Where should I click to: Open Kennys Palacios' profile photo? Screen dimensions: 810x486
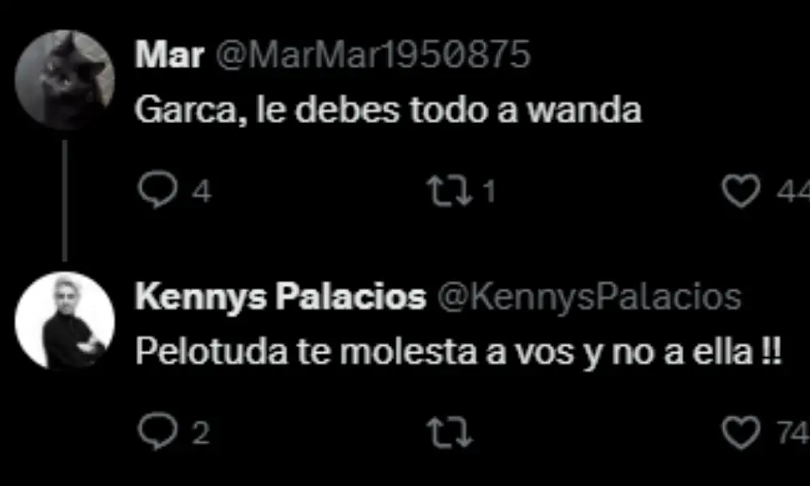point(65,321)
